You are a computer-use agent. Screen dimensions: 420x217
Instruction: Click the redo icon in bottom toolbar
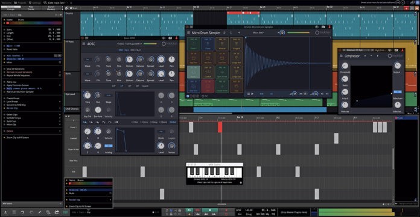(x=31, y=212)
